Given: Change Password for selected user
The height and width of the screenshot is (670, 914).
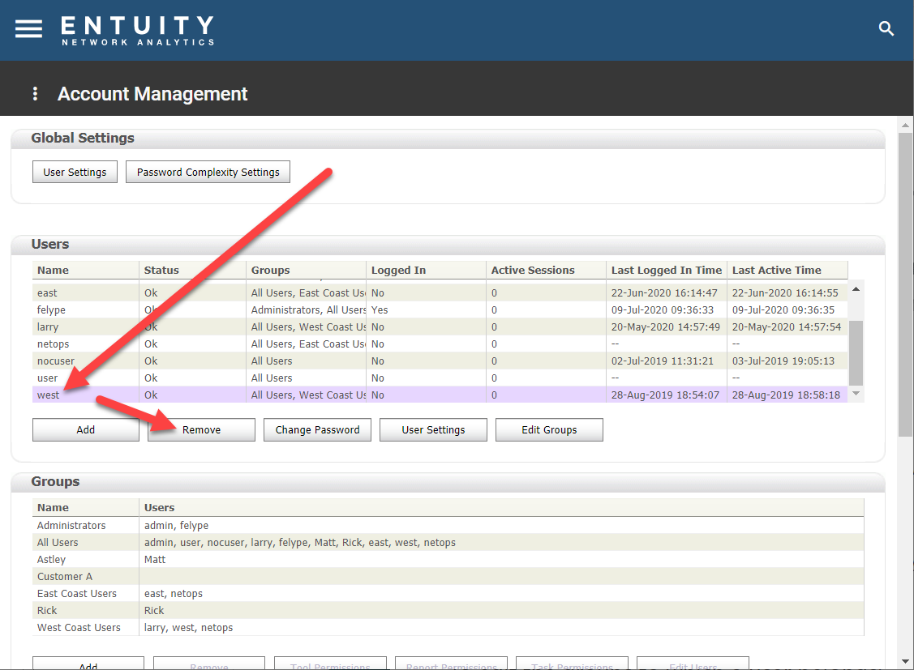Looking at the screenshot, I should [x=317, y=429].
